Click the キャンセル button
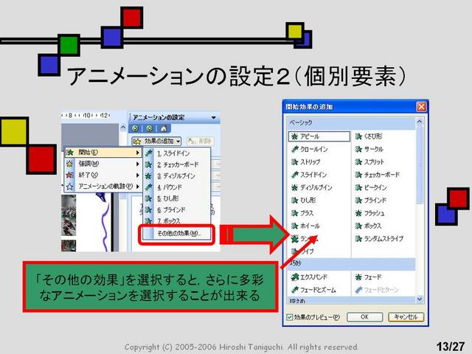 pyautogui.click(x=406, y=317)
